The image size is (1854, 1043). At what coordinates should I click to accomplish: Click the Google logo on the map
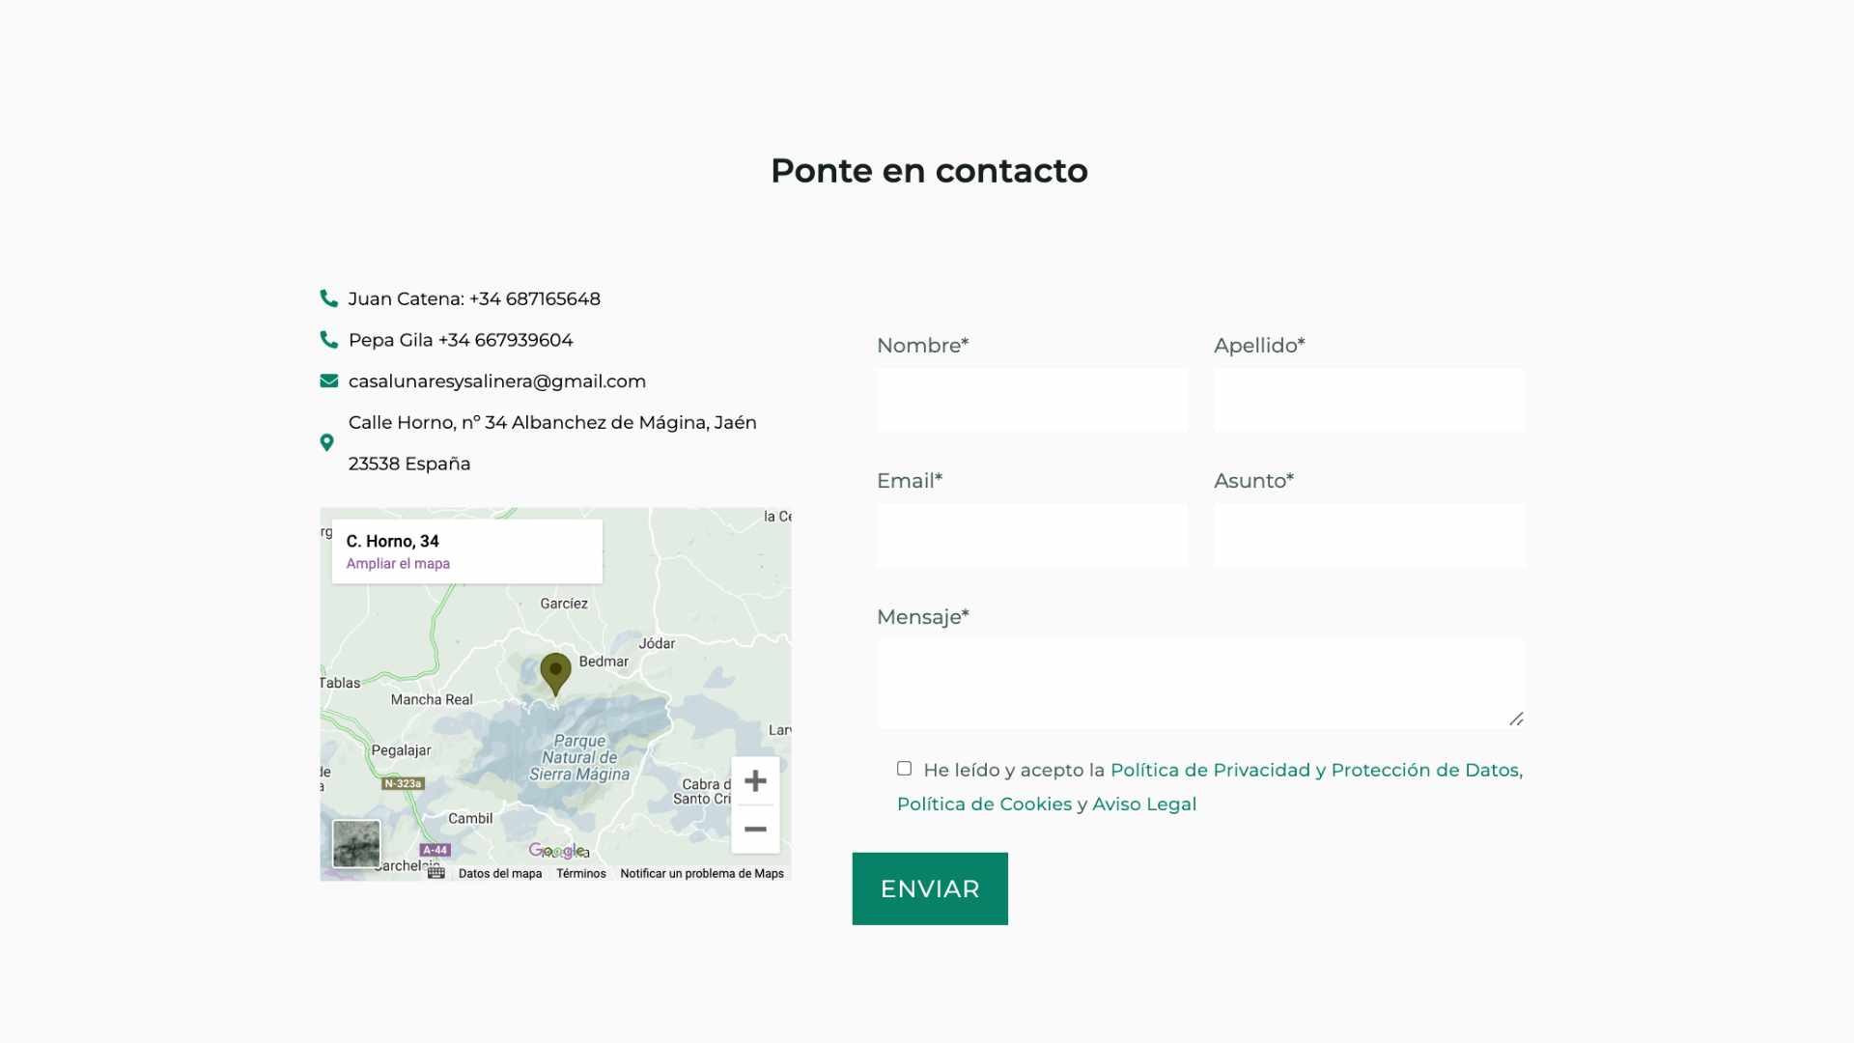[x=556, y=851]
